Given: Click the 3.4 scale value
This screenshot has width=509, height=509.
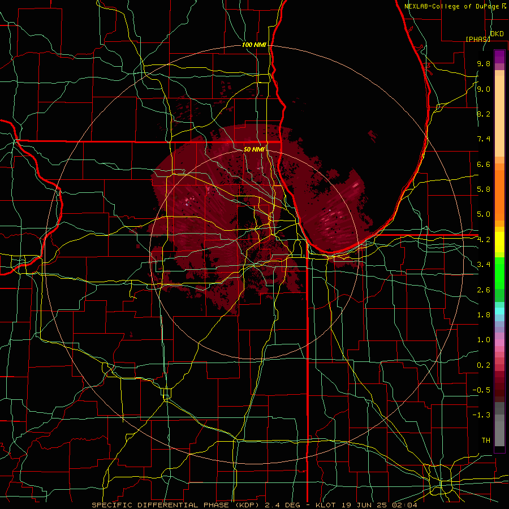Looking at the screenshot, I should 484,265.
